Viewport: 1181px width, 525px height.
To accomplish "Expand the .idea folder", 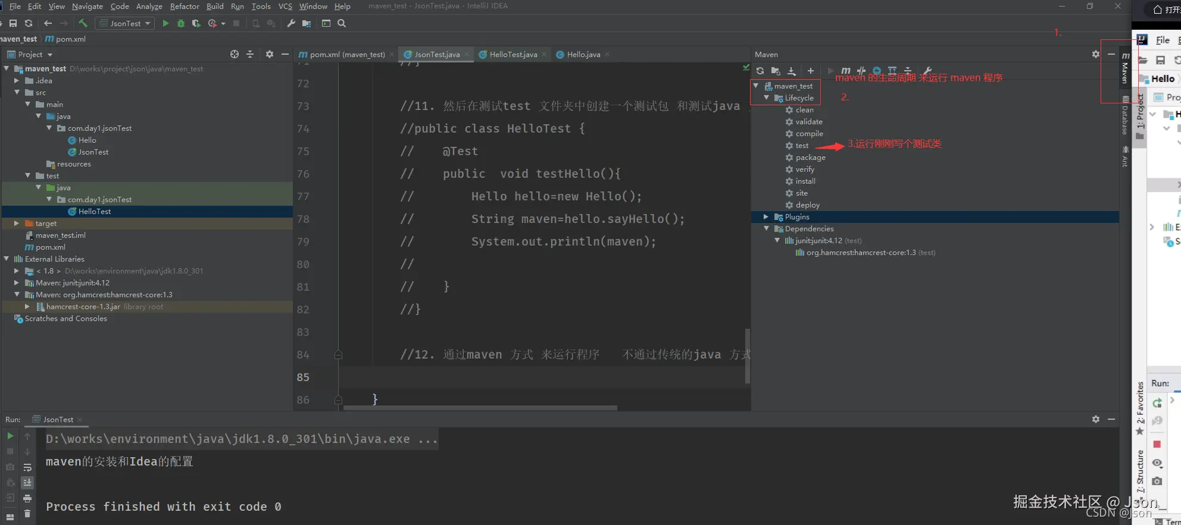I will coord(17,80).
